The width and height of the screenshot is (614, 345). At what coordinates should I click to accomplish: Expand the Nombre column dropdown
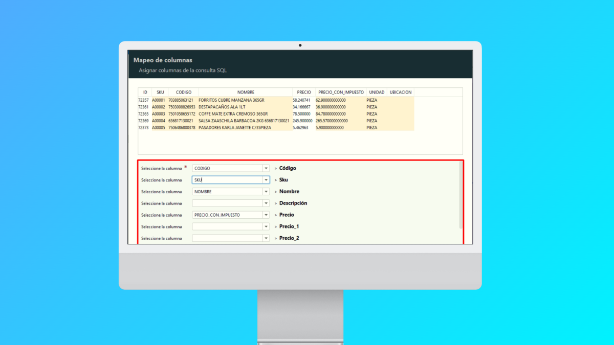266,192
